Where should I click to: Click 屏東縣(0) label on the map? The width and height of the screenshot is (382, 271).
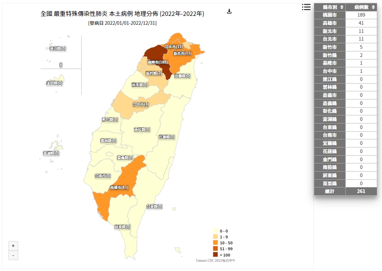click(x=122, y=227)
